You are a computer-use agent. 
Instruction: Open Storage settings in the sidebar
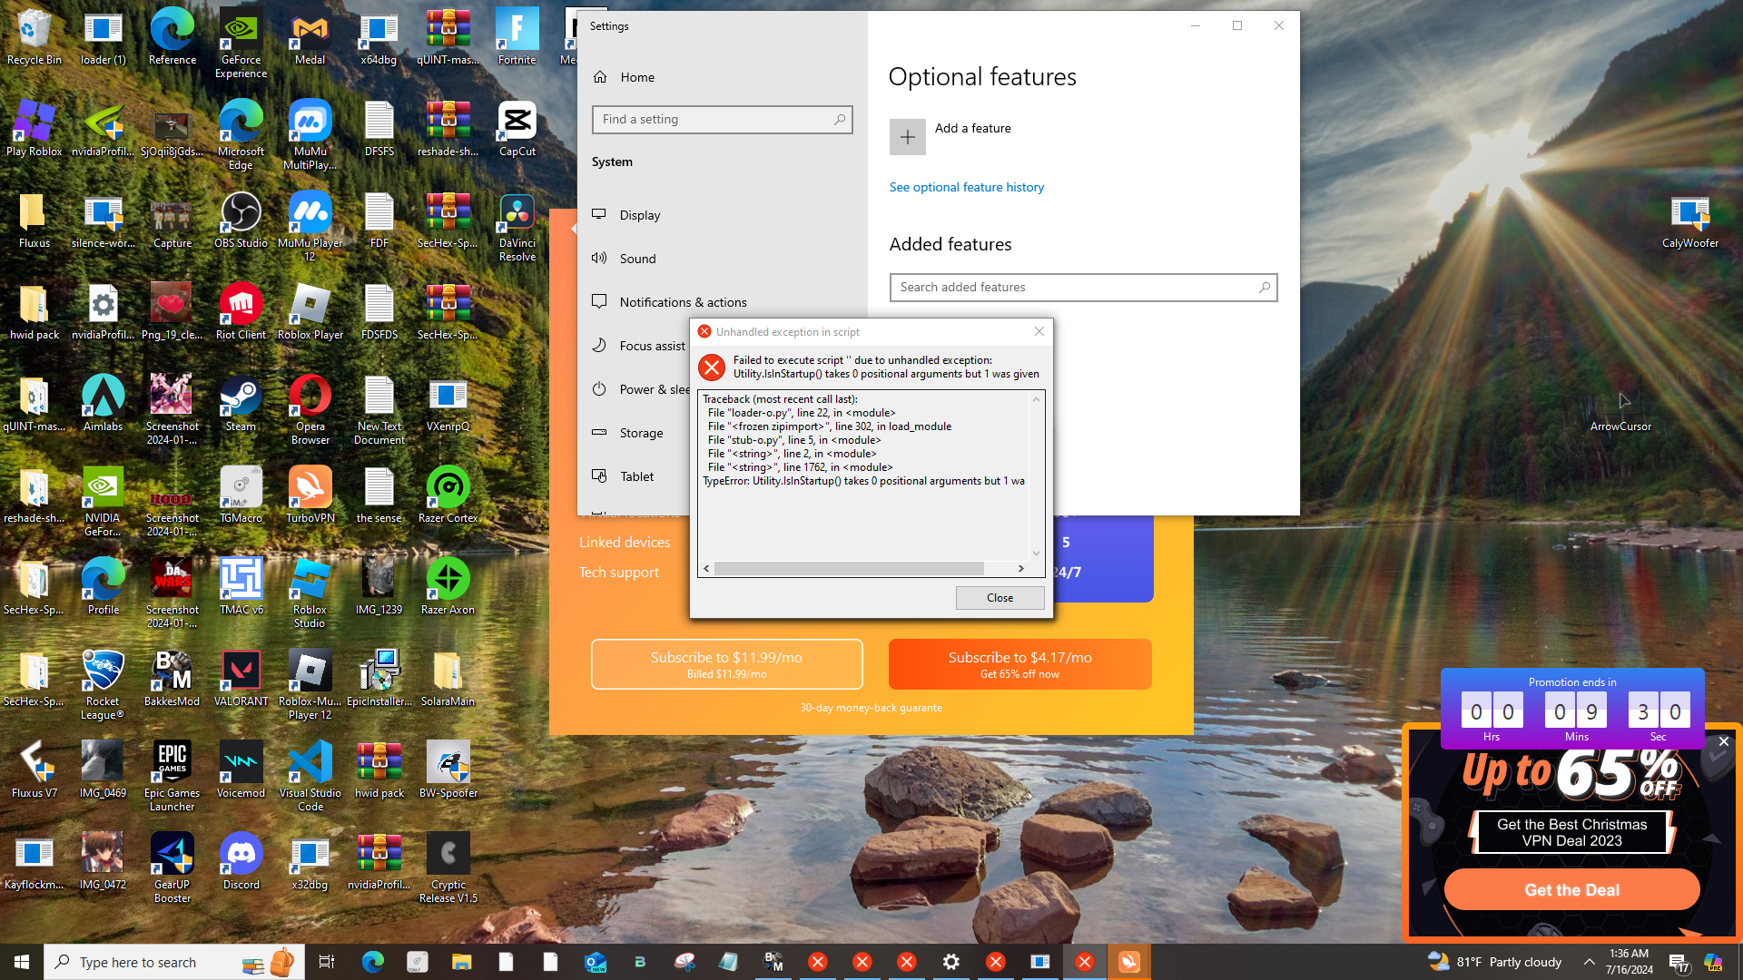point(641,433)
